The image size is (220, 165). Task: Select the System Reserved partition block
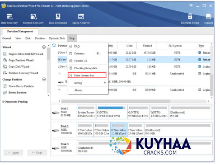pyautogui.click(x=86, y=112)
